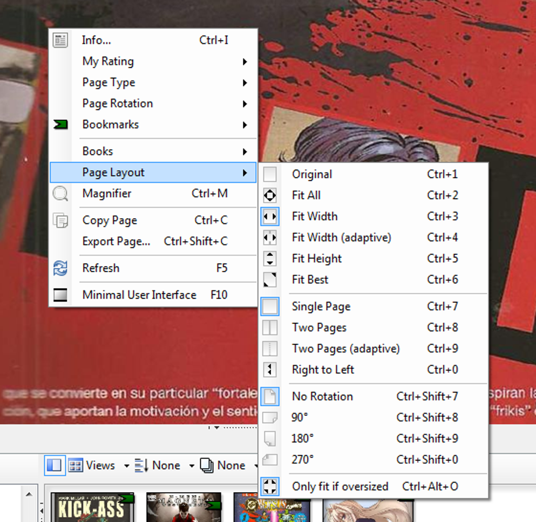Screen dimensions: 536x522
Task: Rotate the page by 90°
Action: (374, 418)
